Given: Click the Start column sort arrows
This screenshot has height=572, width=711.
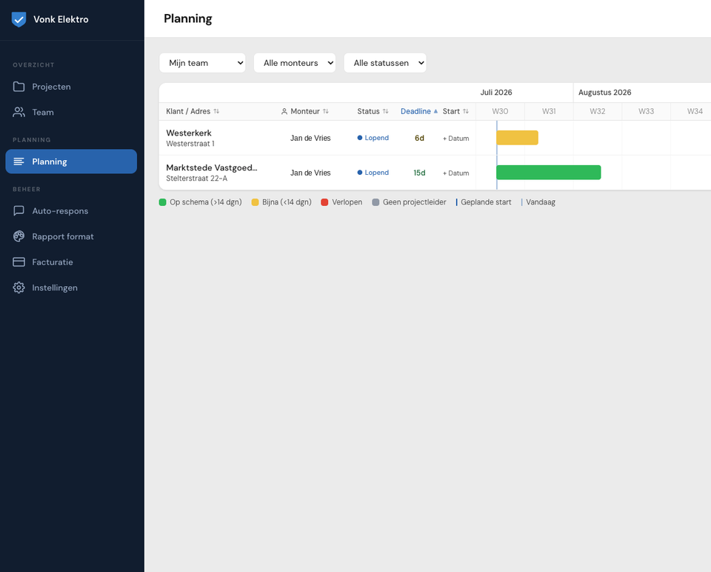Looking at the screenshot, I should pos(466,111).
